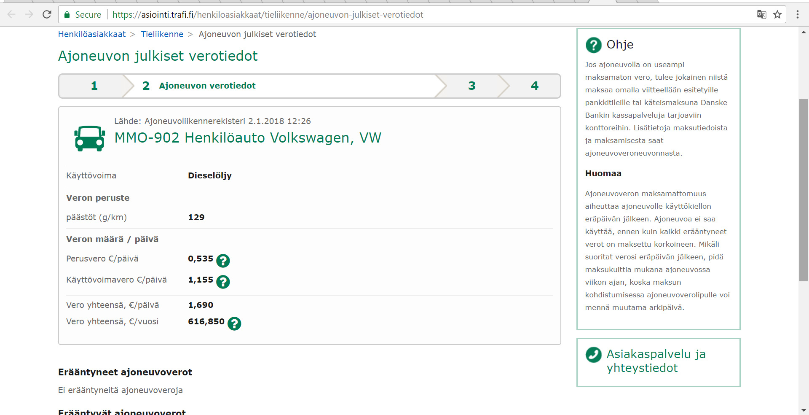Click the help icon beside Käyttövoimavero value
The height and width of the screenshot is (415, 809).
coord(223,282)
